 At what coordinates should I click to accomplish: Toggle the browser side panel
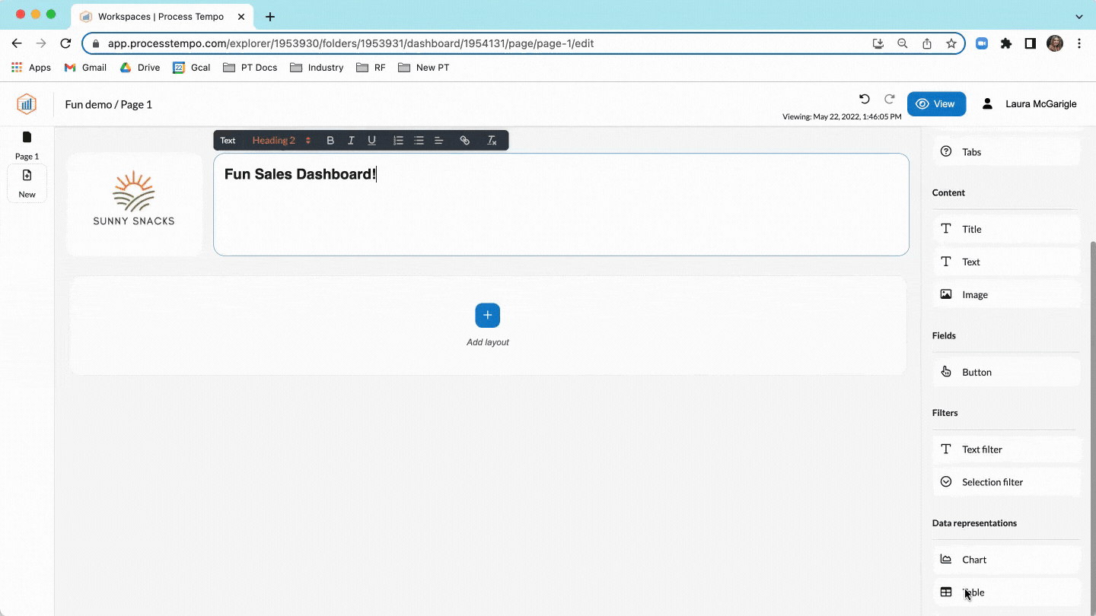click(x=1031, y=43)
